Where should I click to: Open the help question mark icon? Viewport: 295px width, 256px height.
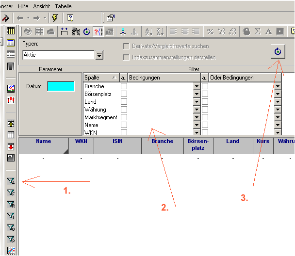pos(70,18)
